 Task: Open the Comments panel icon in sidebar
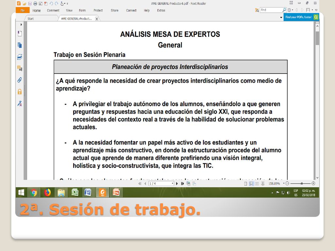coord(20,68)
